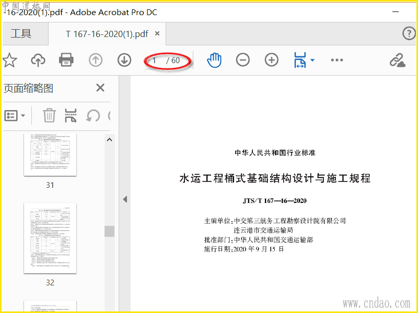Click the standard number JTS/T 167—16—2020
This screenshot has width=418, height=313.
[275, 201]
